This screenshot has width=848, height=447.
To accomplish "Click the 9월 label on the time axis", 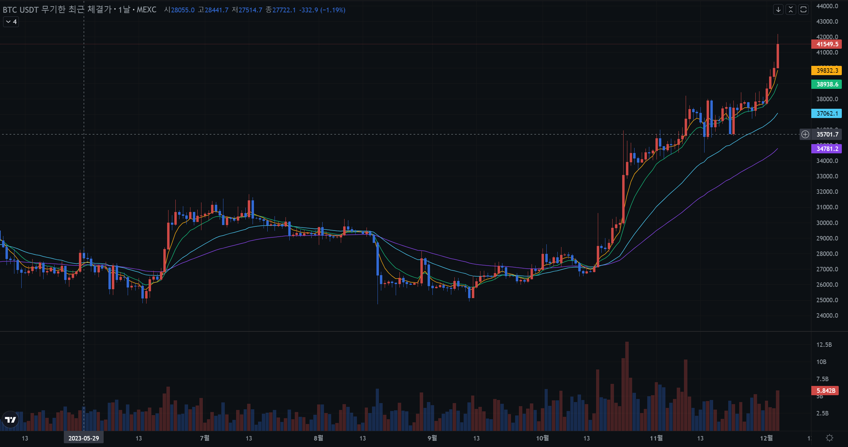I will (x=432, y=438).
